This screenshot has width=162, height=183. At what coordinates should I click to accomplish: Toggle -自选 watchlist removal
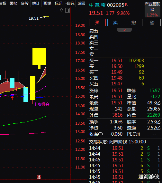tap(70, 4)
